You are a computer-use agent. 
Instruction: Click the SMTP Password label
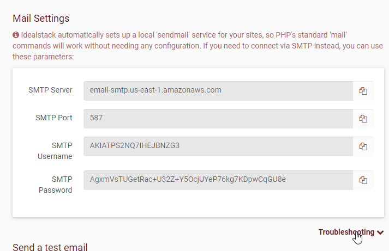(55, 184)
